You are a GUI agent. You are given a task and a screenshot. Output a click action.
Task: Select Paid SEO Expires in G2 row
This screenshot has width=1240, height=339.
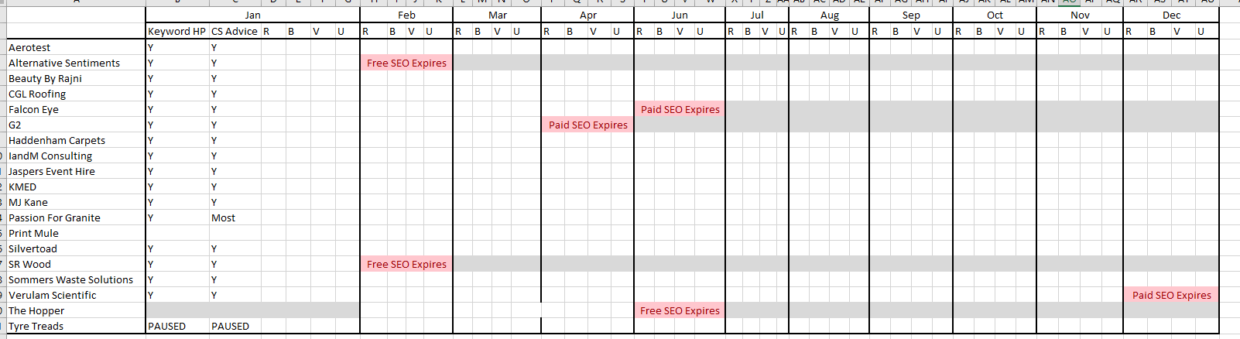click(x=587, y=125)
